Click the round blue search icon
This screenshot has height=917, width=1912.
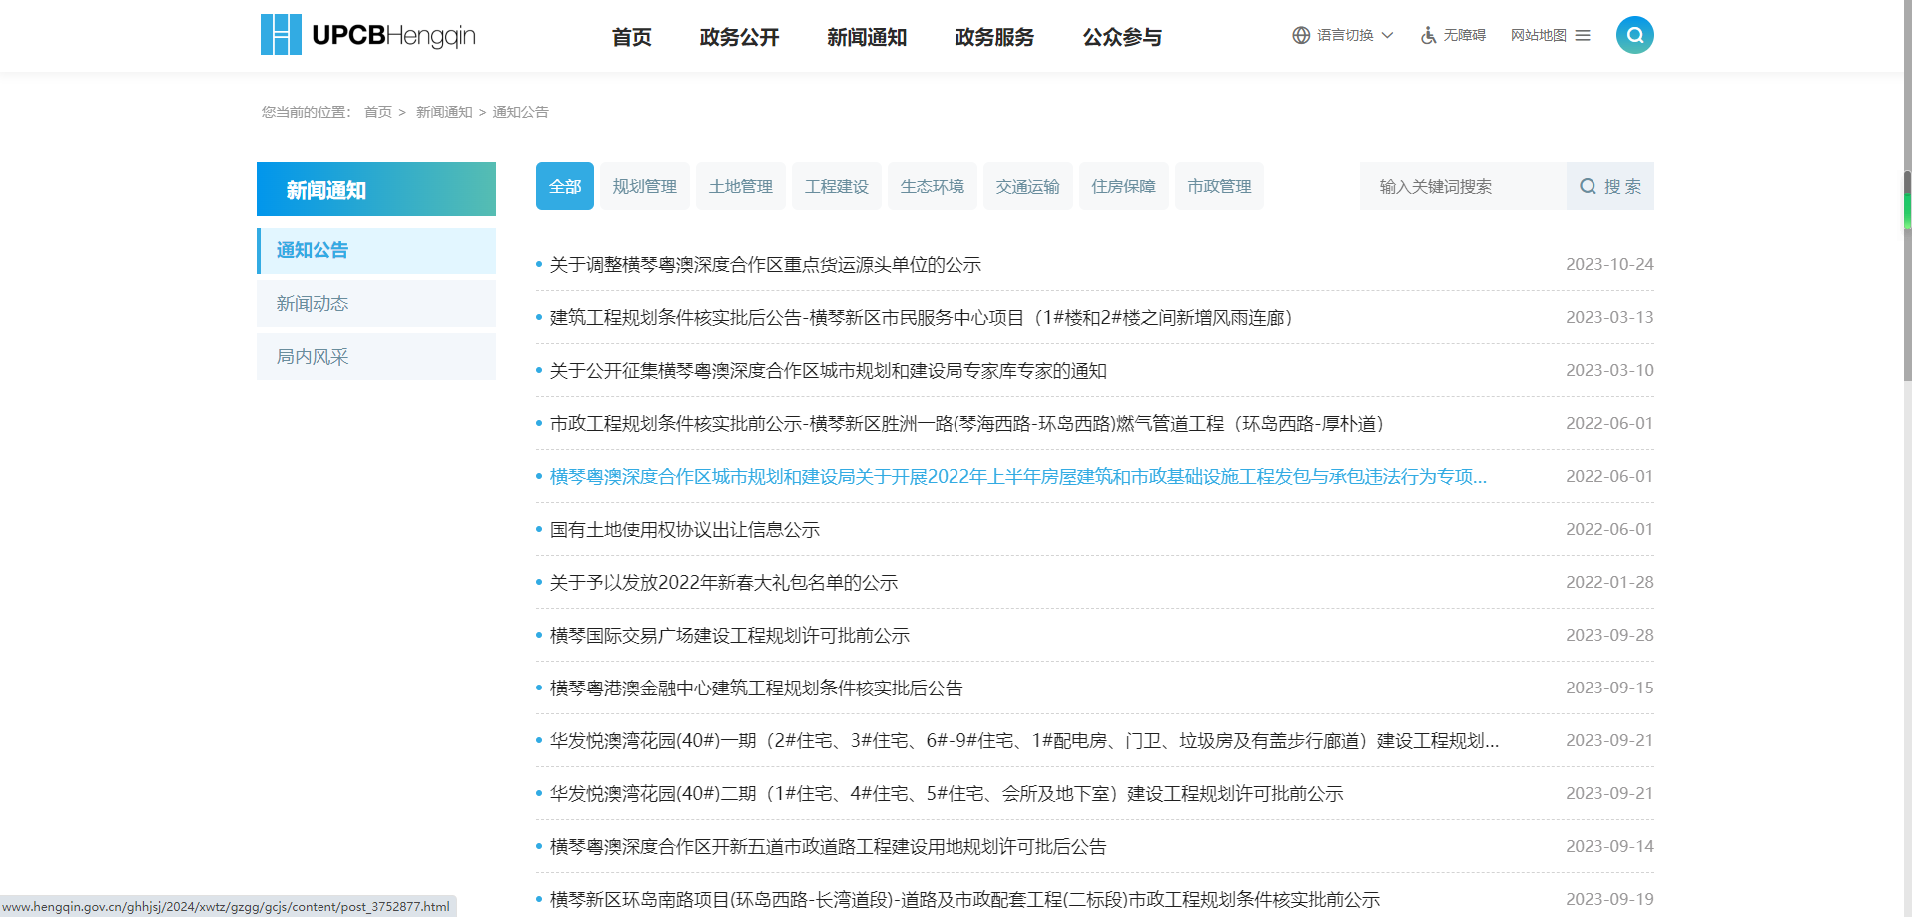pyautogui.click(x=1634, y=35)
